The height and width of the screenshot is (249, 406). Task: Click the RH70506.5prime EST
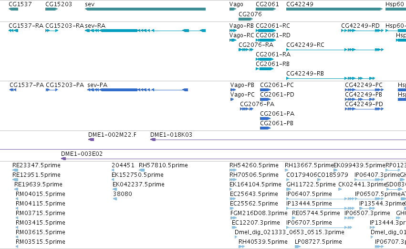(x=233, y=180)
